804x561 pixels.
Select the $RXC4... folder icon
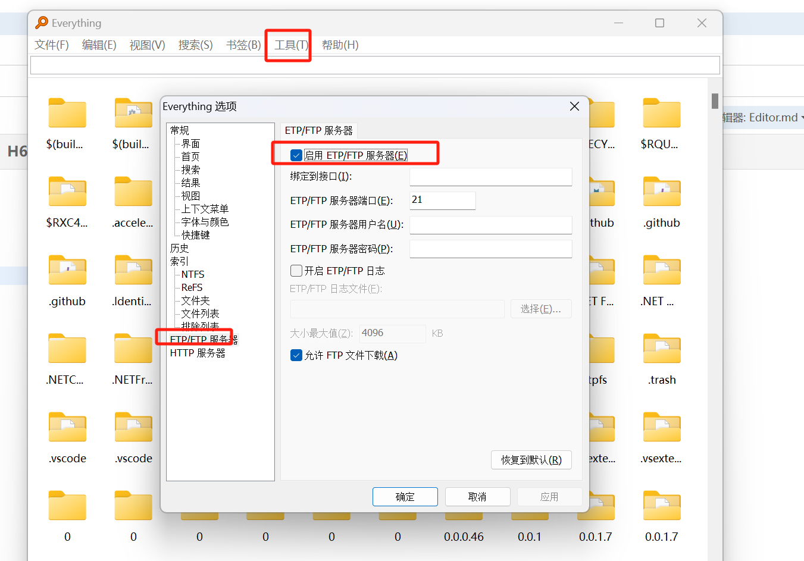point(67,192)
